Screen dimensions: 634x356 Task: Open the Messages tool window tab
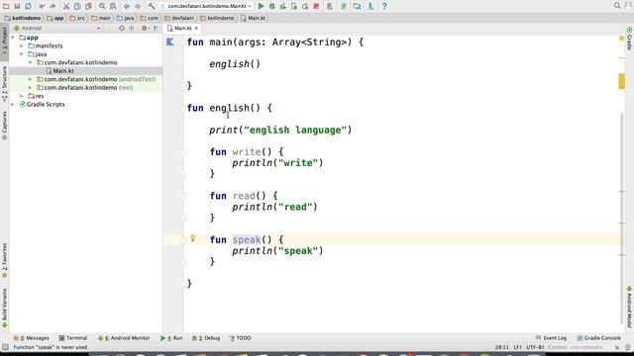[x=31, y=338]
